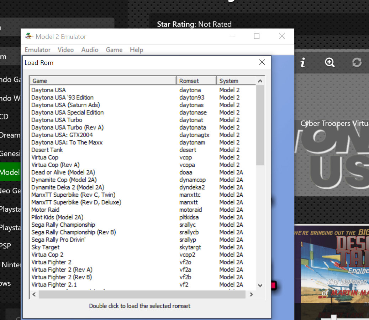Select the PSP entry in launcher sidebar

pos(10,246)
